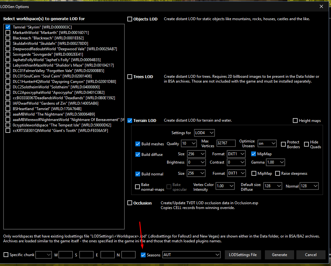
Task: Select the IAFDwarfWorld "Gardens of Zin" row
Action: [64, 103]
